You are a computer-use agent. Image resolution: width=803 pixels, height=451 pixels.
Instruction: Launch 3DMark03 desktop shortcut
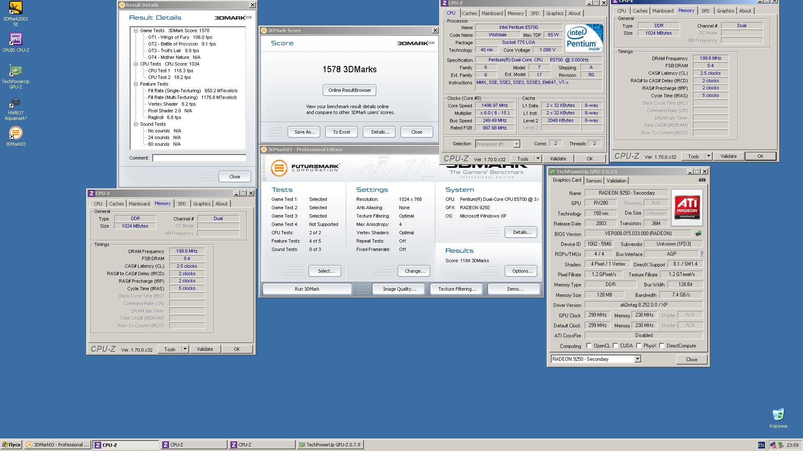point(15,137)
